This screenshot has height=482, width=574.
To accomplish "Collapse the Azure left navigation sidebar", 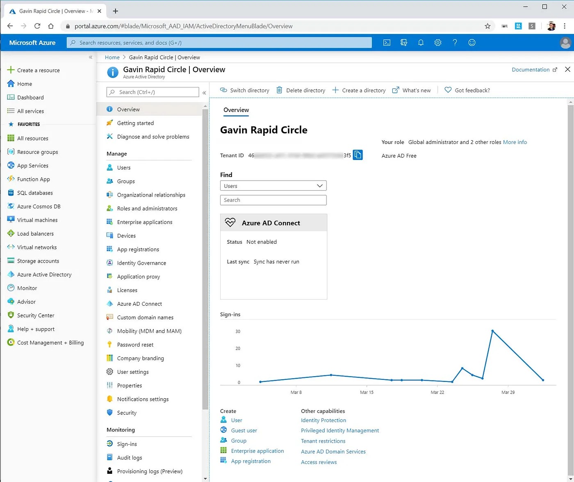I will click(x=91, y=57).
